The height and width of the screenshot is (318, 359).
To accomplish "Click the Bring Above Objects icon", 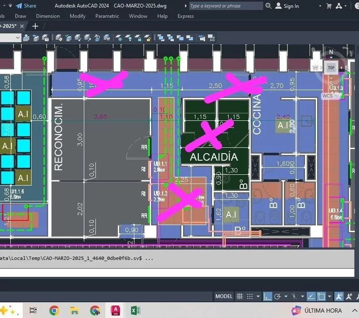I will coord(180,38).
